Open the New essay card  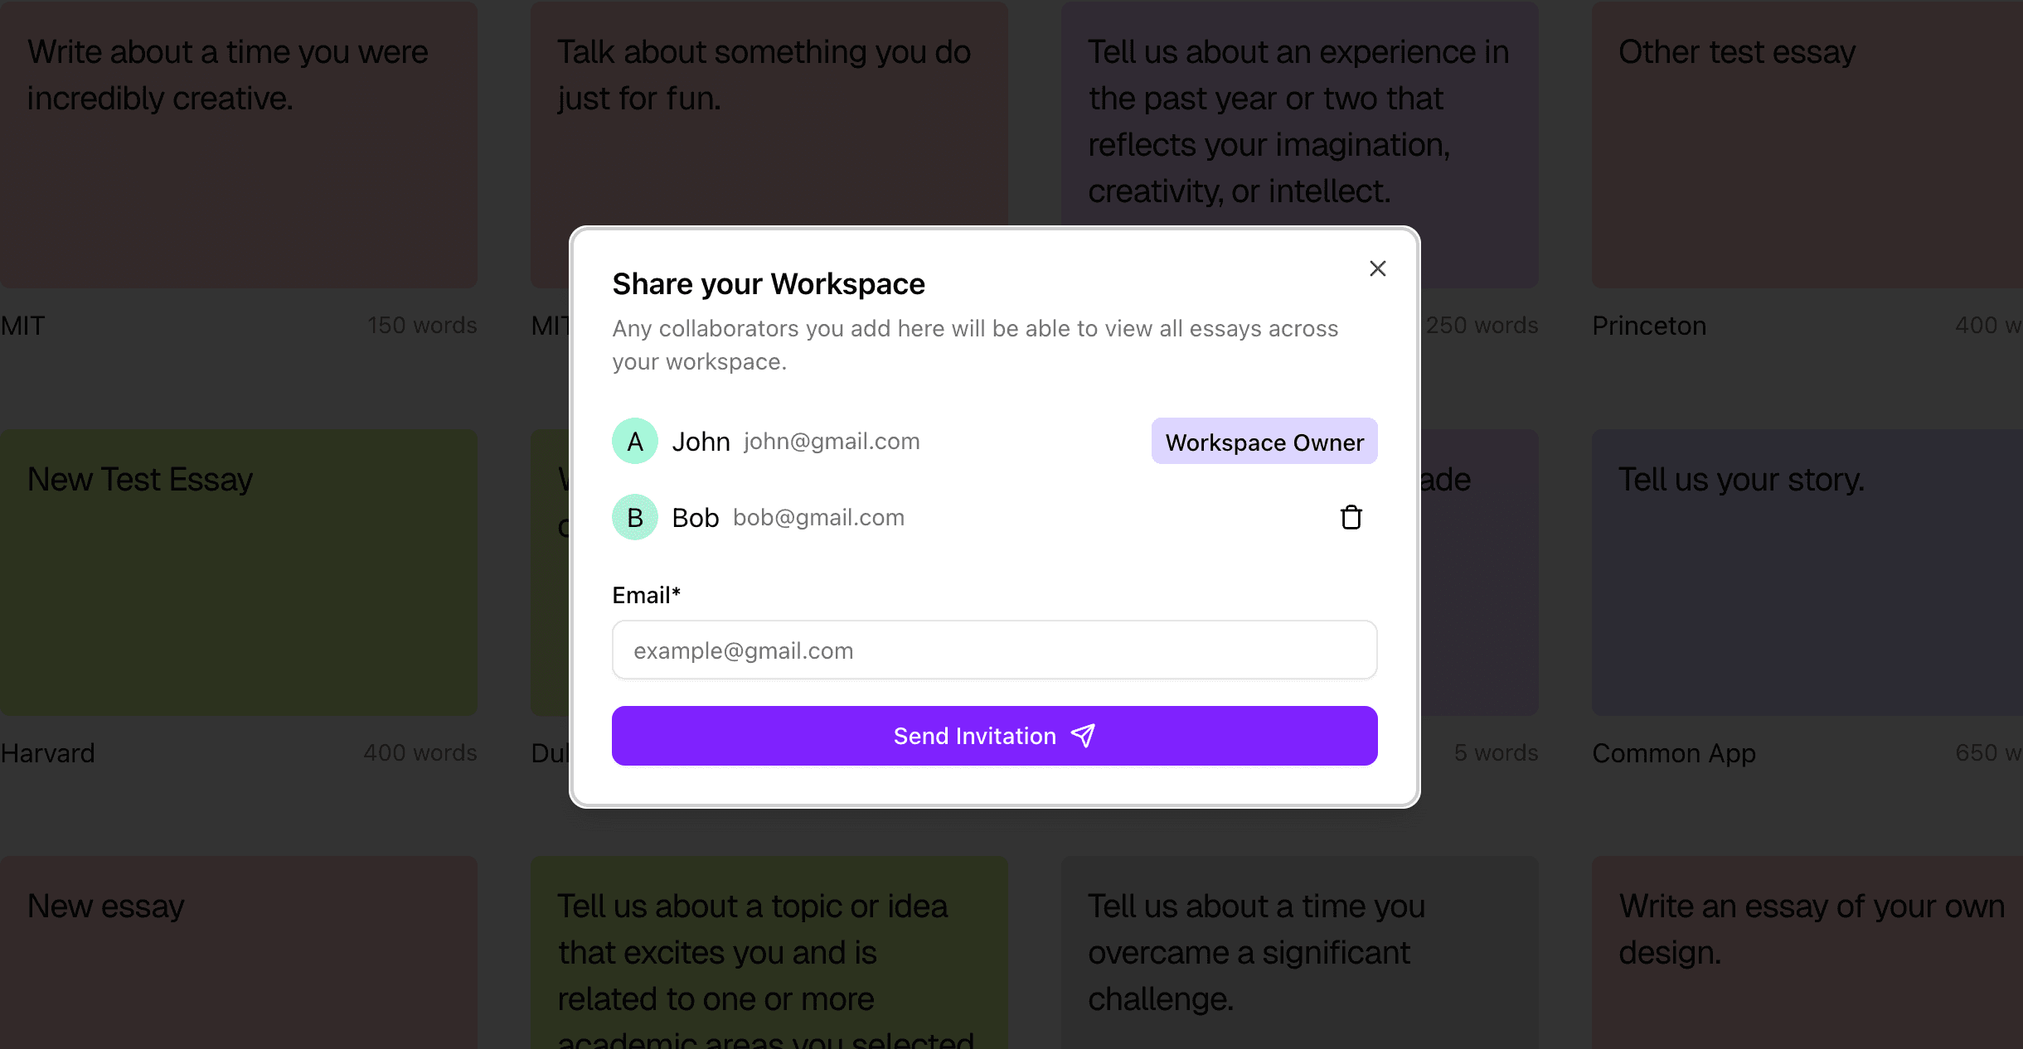(x=239, y=953)
